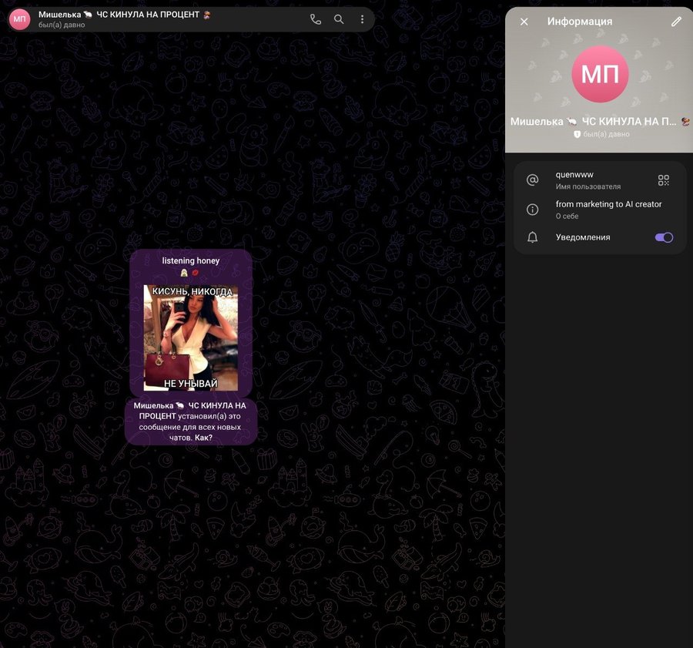The width and height of the screenshot is (693, 648).
Task: Click the был(а) давно status in chat header
Action: 62,25
